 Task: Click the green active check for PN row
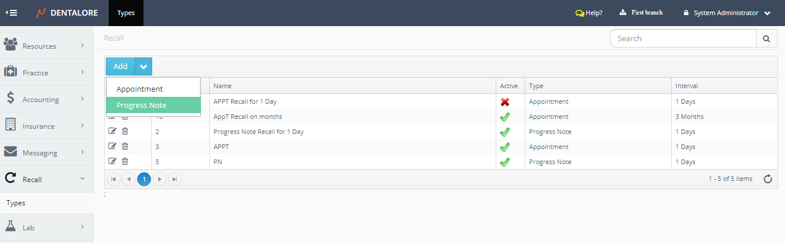(x=505, y=162)
